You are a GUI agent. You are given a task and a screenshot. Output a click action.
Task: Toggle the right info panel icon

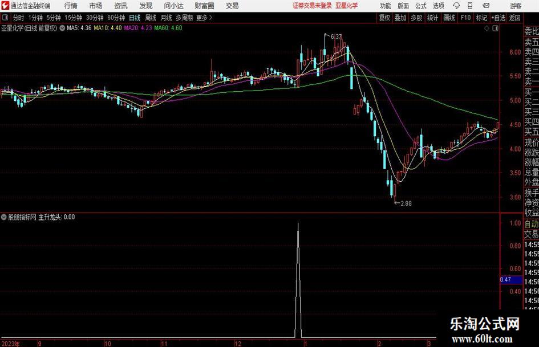pos(495,28)
